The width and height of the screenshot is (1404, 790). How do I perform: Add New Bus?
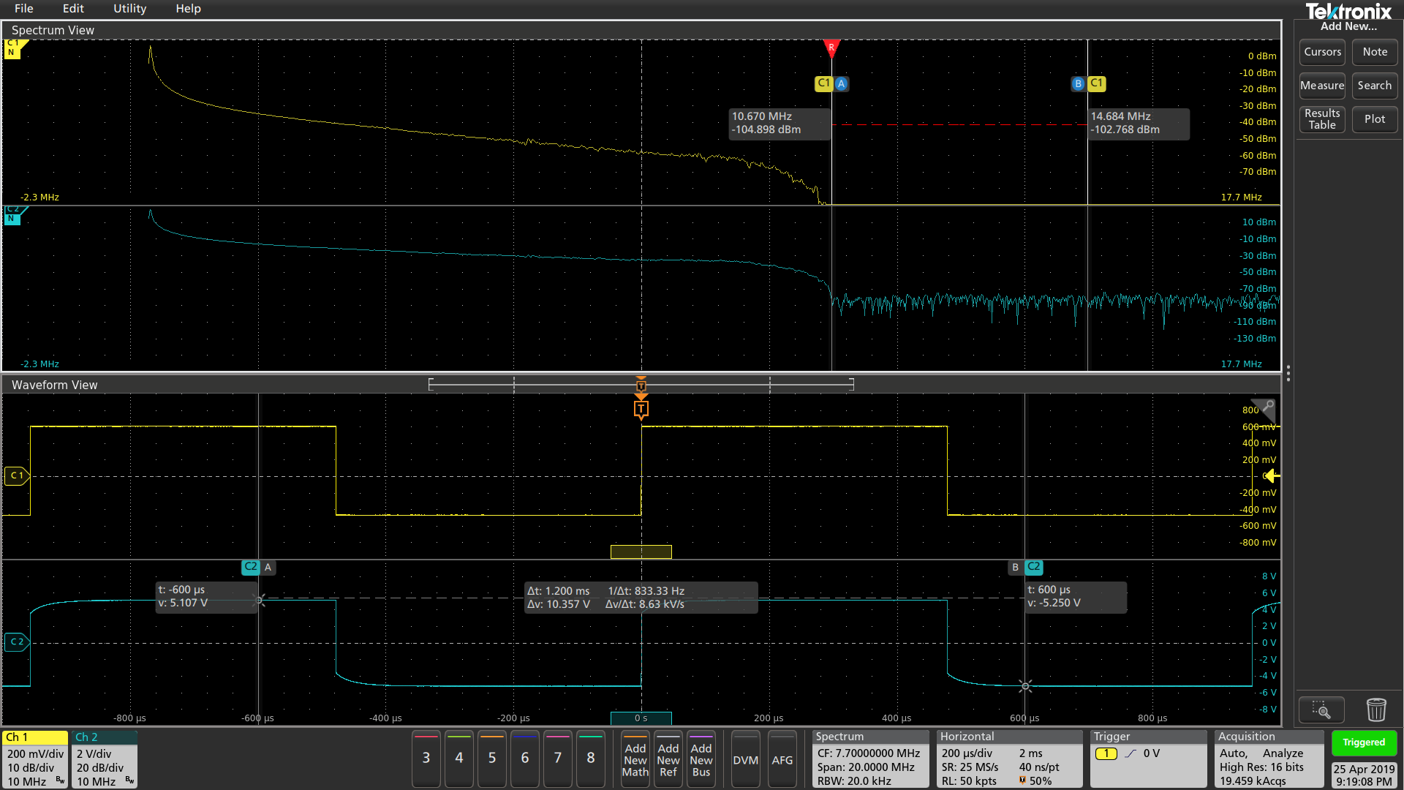(x=701, y=759)
